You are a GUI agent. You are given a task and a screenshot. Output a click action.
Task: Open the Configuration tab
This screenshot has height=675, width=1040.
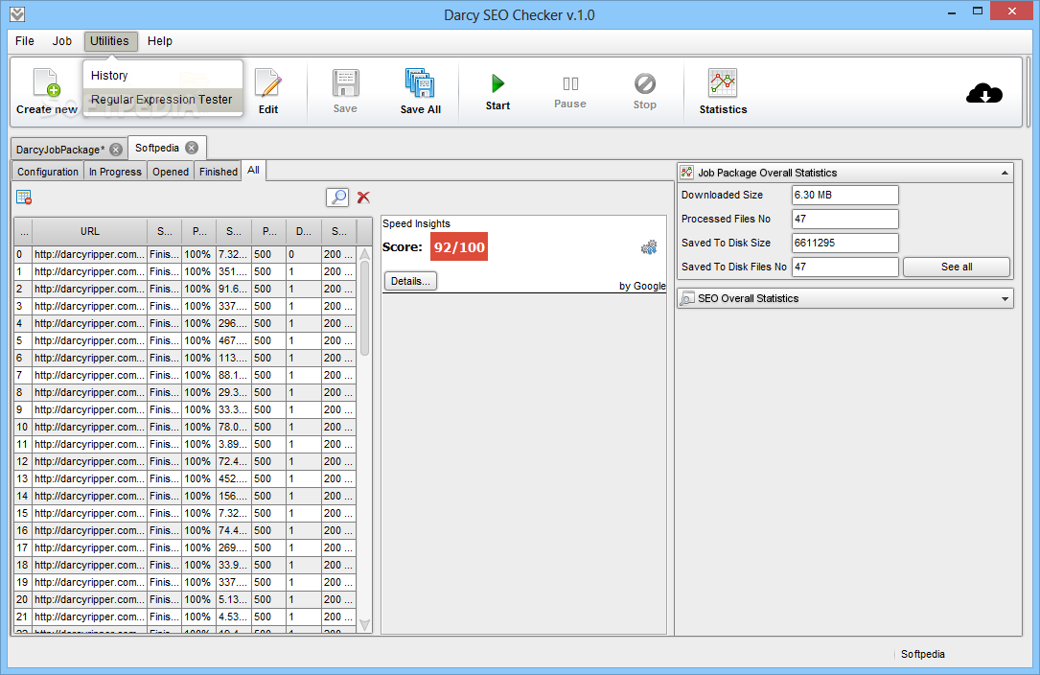48,172
